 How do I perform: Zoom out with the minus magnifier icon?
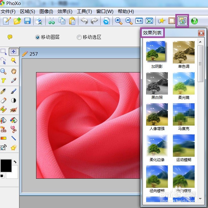pos(129,21)
